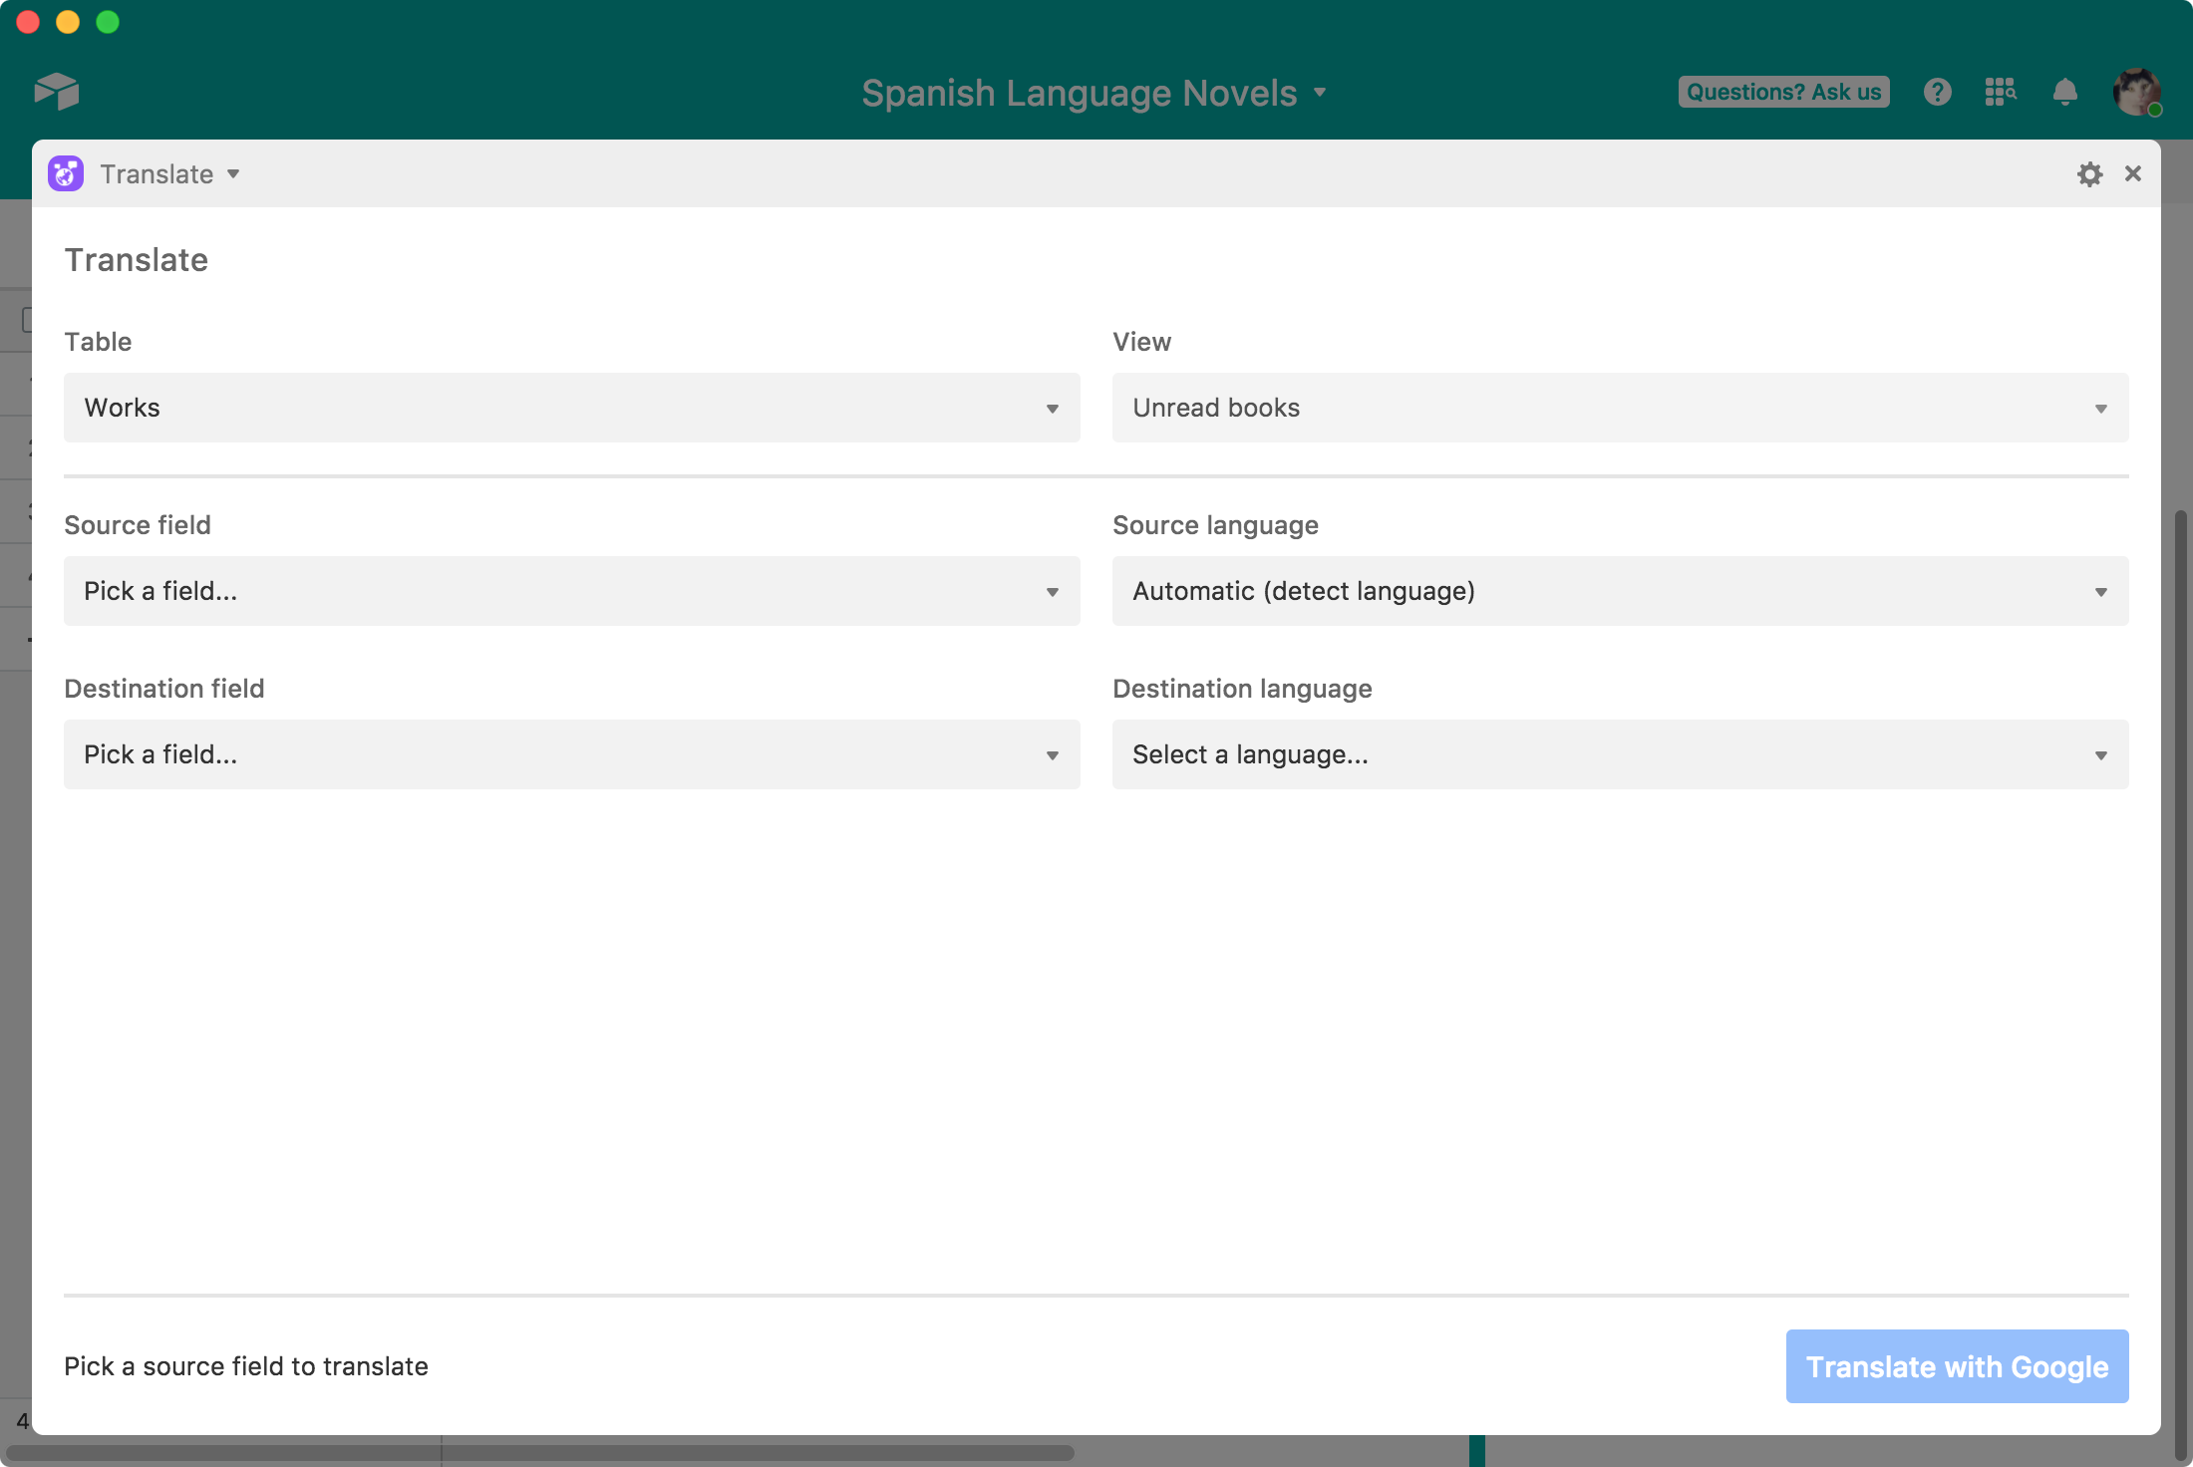Open the help question mark icon
Screen dimensions: 2193x1467
click(x=1937, y=92)
